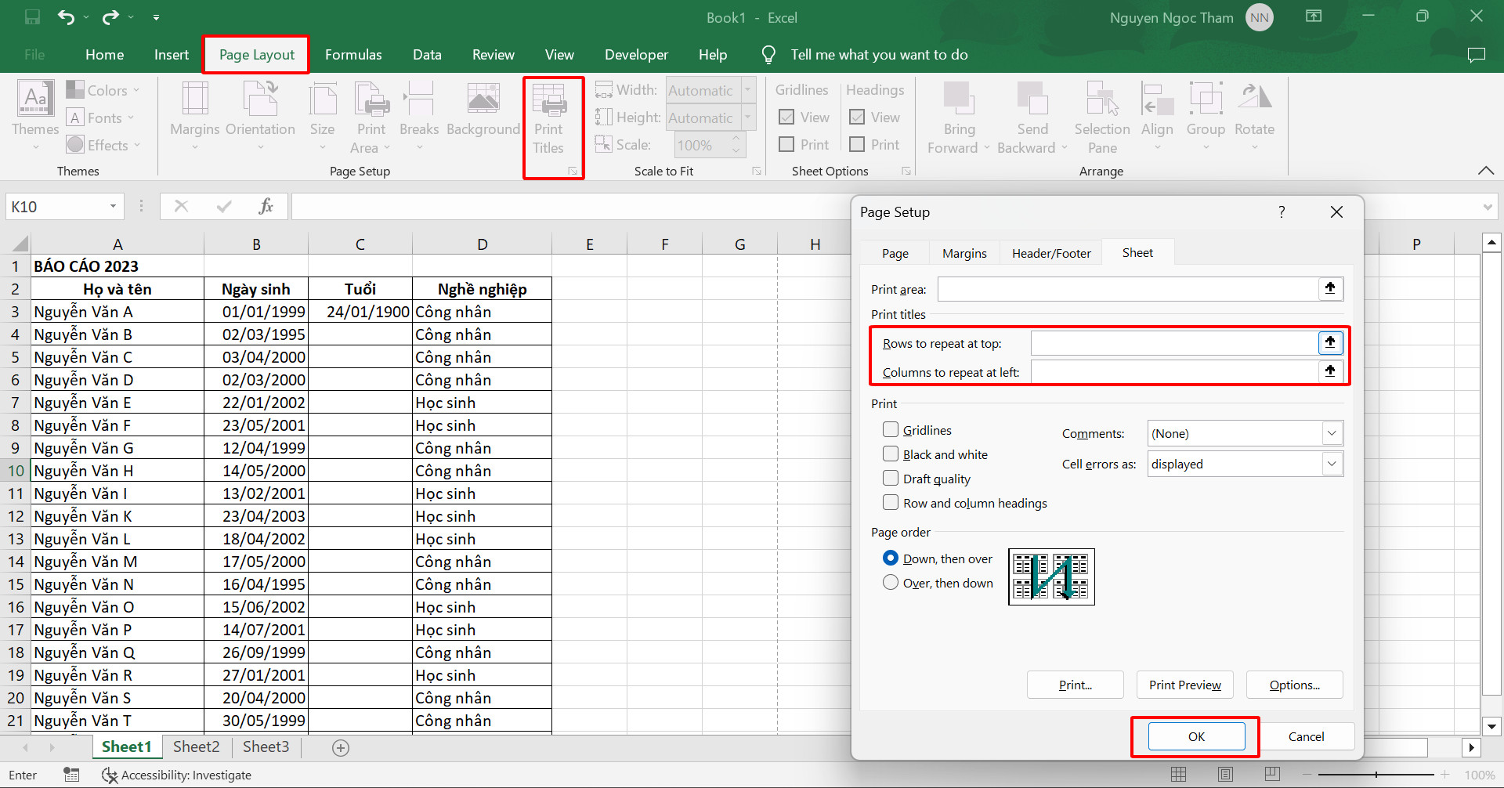Viewport: 1504px width, 788px height.
Task: Switch to the Header/Footer tab
Action: click(1050, 254)
